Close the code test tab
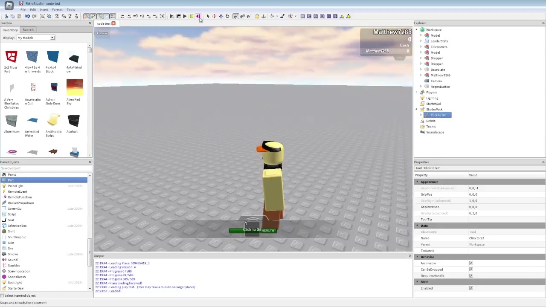546x307 pixels. (x=113, y=23)
